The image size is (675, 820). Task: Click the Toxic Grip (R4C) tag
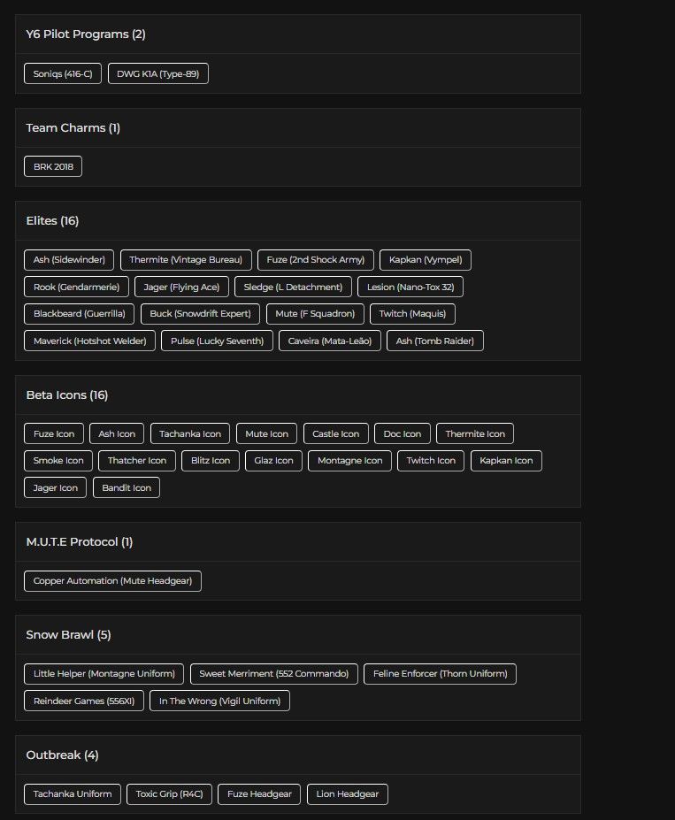[169, 793]
